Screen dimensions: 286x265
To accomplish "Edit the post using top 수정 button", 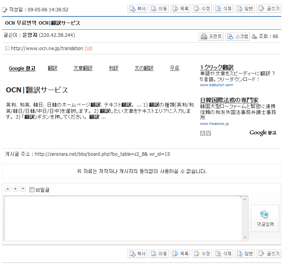I will click(x=202, y=9).
